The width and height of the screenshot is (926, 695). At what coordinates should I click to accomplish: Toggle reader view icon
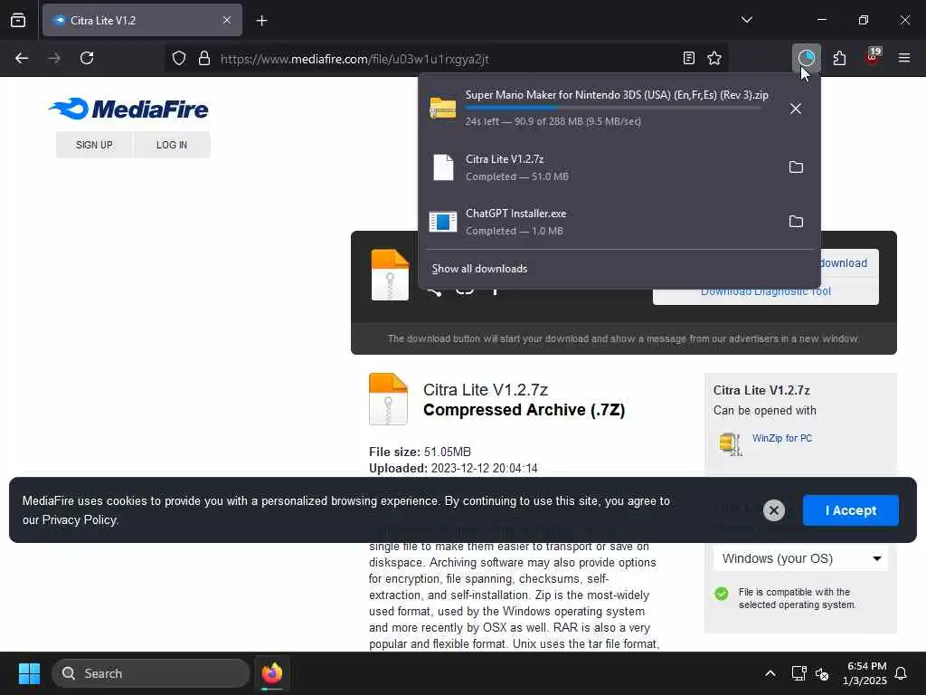[688, 58]
